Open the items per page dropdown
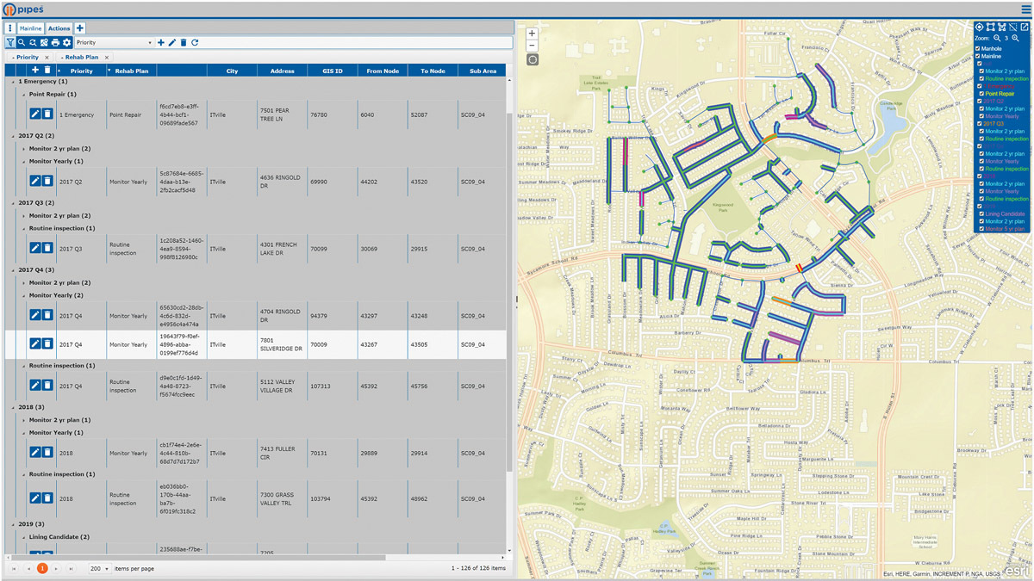Viewport: 1034px width, 581px height. click(100, 569)
